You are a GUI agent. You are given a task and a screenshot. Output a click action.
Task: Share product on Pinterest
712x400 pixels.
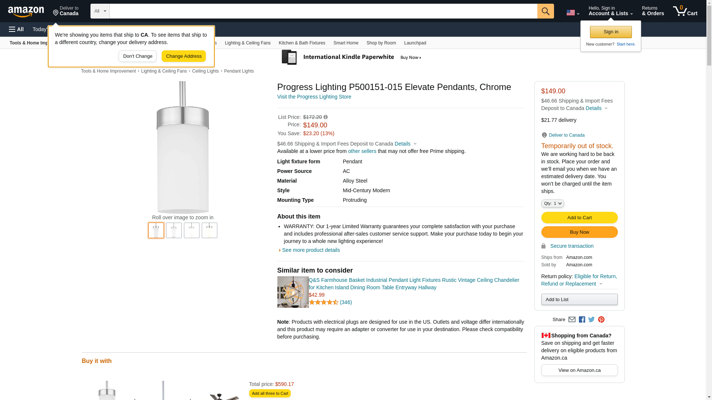point(601,320)
